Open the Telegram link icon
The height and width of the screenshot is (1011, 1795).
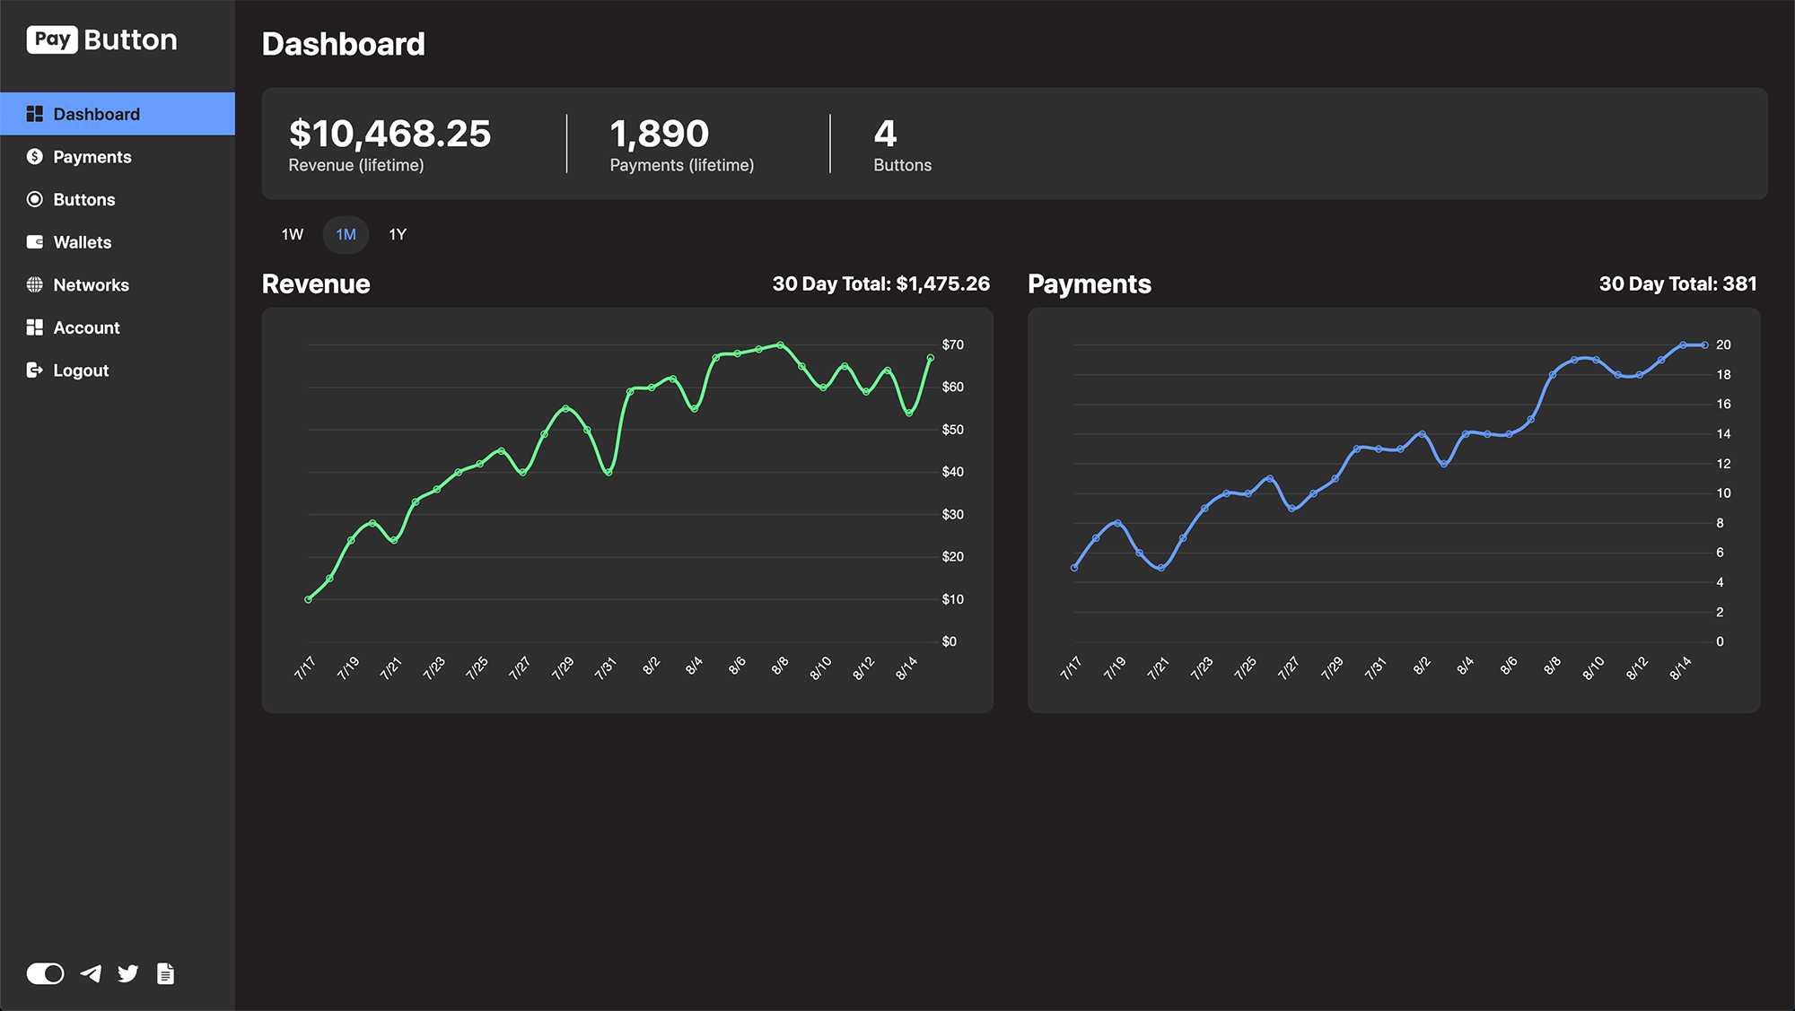point(91,973)
